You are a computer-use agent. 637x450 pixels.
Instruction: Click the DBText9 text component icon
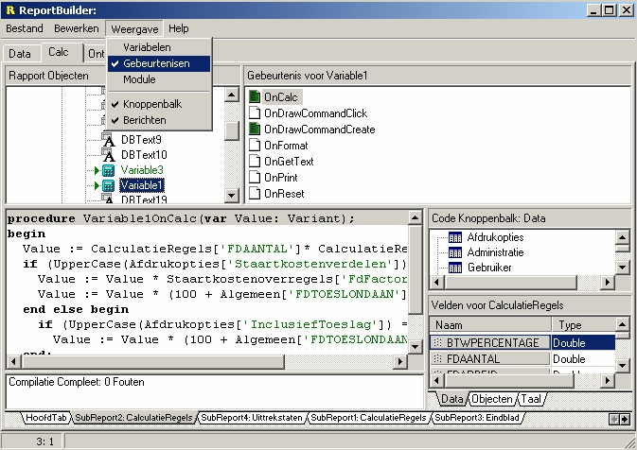[x=108, y=139]
